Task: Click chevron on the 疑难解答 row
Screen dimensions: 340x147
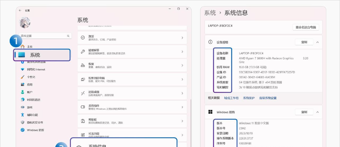Action: coord(182,52)
